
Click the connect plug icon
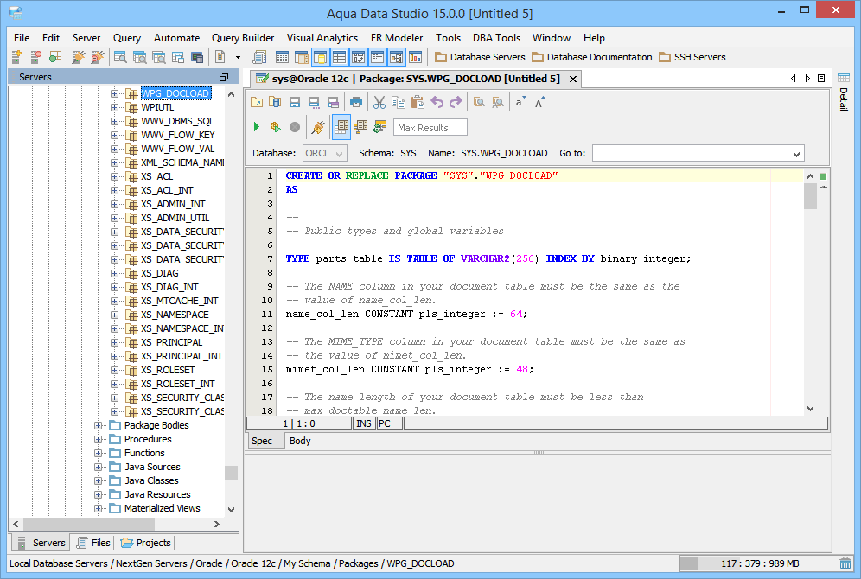coord(317,127)
